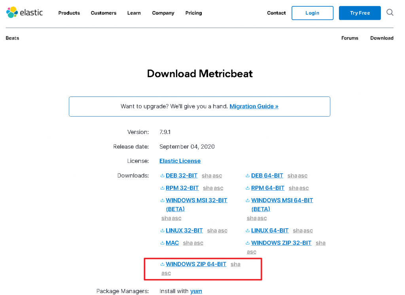Click download icon beside RPM 32-BIT
Screen dimensions: 405x295
pyautogui.click(x=162, y=188)
